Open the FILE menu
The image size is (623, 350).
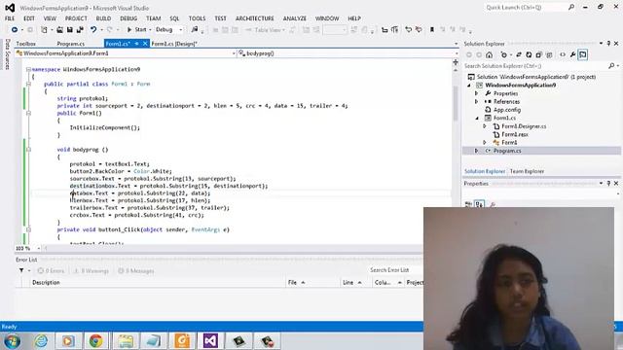[x=10, y=18]
